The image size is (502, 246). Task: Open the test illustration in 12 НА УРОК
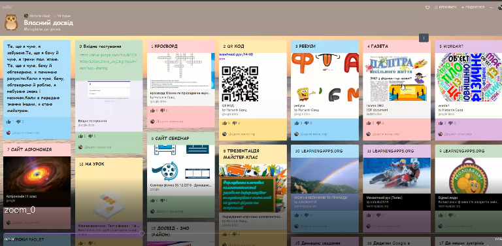tap(109, 203)
